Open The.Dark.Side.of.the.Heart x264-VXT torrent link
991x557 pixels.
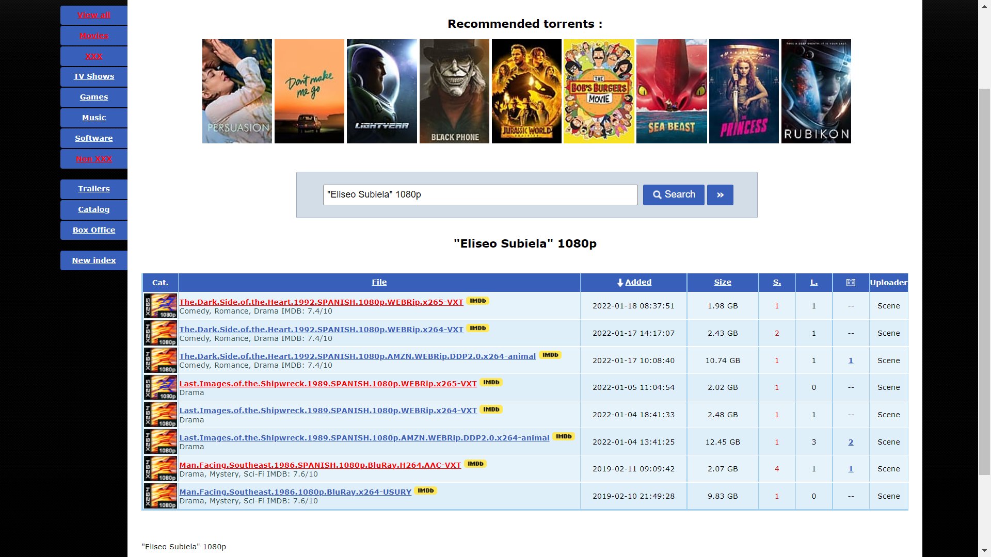[x=321, y=330]
